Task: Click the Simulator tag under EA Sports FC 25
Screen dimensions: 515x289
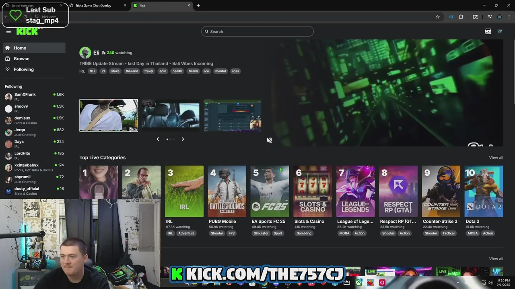Action: [261, 233]
